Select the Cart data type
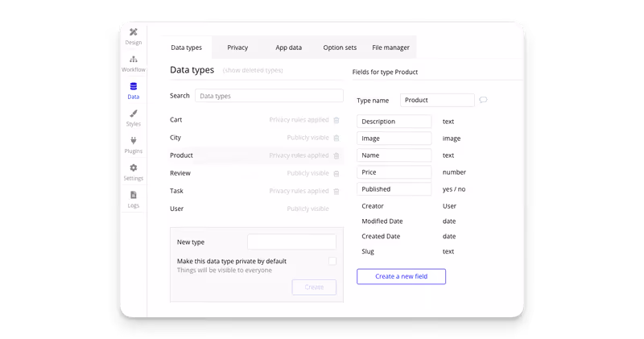This screenshot has height=339, width=644. point(175,119)
